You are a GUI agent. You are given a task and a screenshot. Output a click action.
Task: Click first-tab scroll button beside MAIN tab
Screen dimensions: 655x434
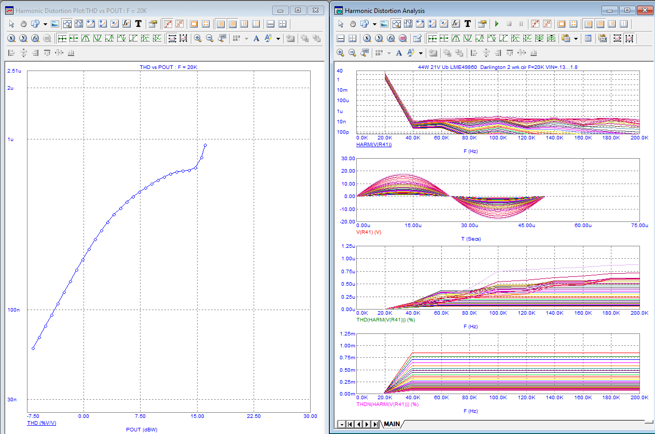351,424
